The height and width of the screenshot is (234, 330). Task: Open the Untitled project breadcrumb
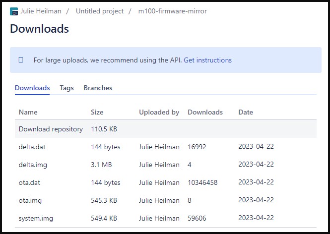pyautogui.click(x=99, y=11)
